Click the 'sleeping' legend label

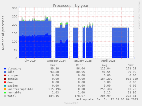point(14,69)
